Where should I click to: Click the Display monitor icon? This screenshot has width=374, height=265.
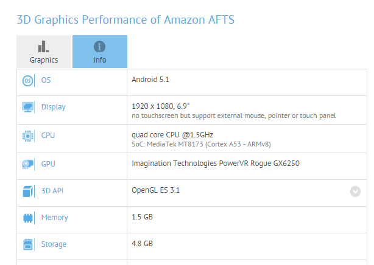pos(28,108)
